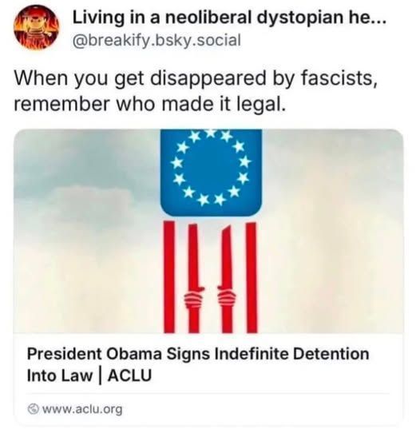This screenshot has height=429, width=420.
Task: Click 'remember who made it legal.' line
Action: pos(150,104)
